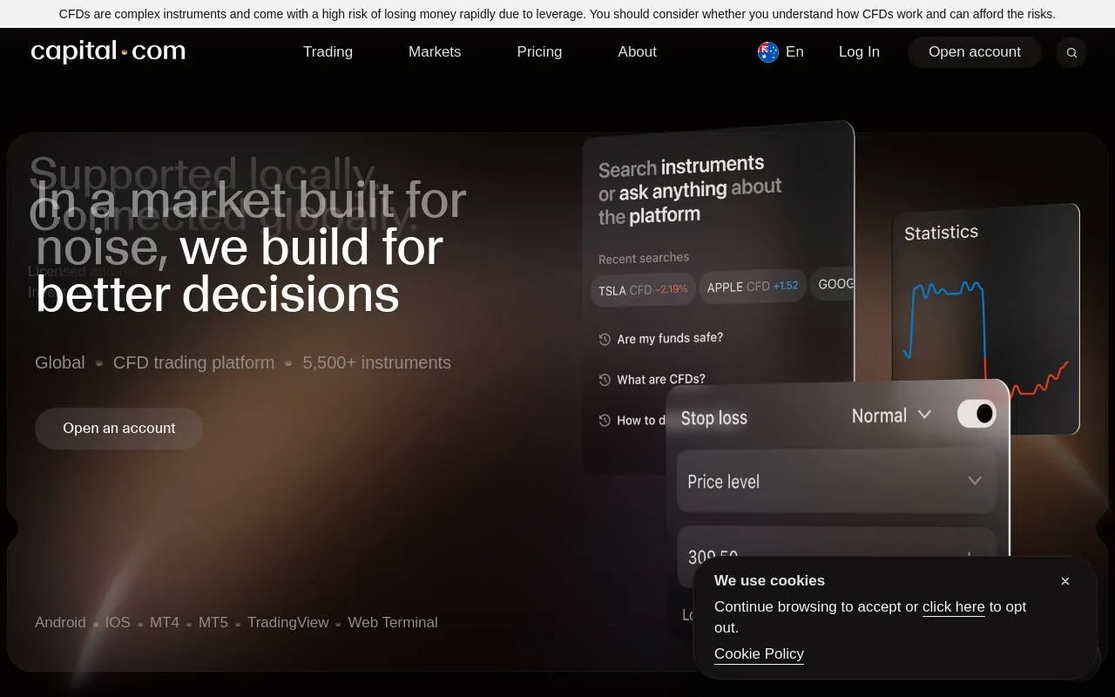Expand the Normal dropdown chevron
The image size is (1115, 697).
pos(925,415)
